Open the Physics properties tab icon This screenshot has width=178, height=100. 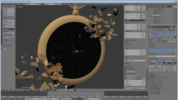click(x=174, y=27)
